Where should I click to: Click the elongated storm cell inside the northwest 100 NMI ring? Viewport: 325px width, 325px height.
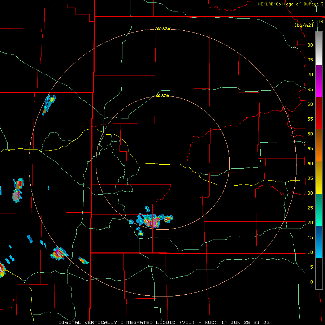[49, 105]
